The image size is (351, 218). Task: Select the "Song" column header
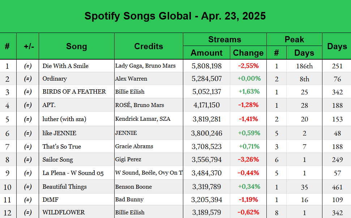pos(76,46)
